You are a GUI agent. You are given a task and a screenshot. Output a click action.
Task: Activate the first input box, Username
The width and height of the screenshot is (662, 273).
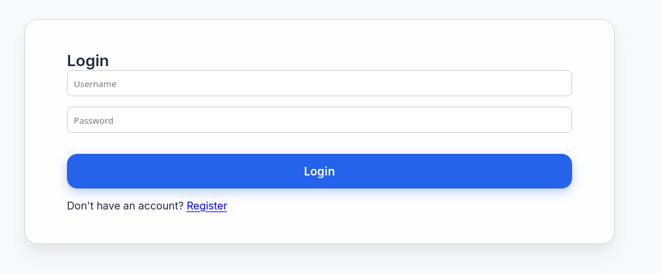(319, 84)
